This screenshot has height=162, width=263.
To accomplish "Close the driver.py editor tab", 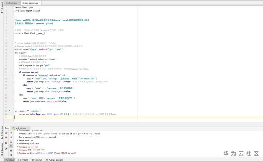I will pyautogui.click(x=18, y=3).
